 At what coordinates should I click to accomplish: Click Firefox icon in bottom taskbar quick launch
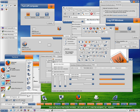point(28,110)
